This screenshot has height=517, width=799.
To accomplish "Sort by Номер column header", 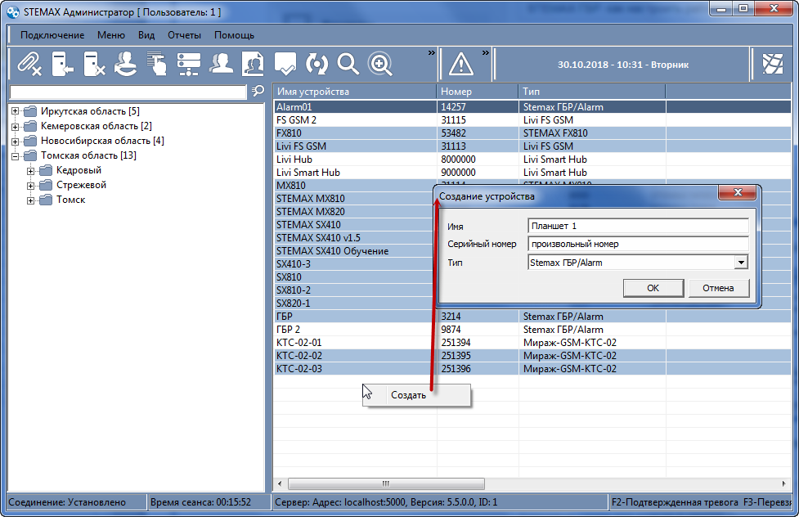I will tap(478, 92).
